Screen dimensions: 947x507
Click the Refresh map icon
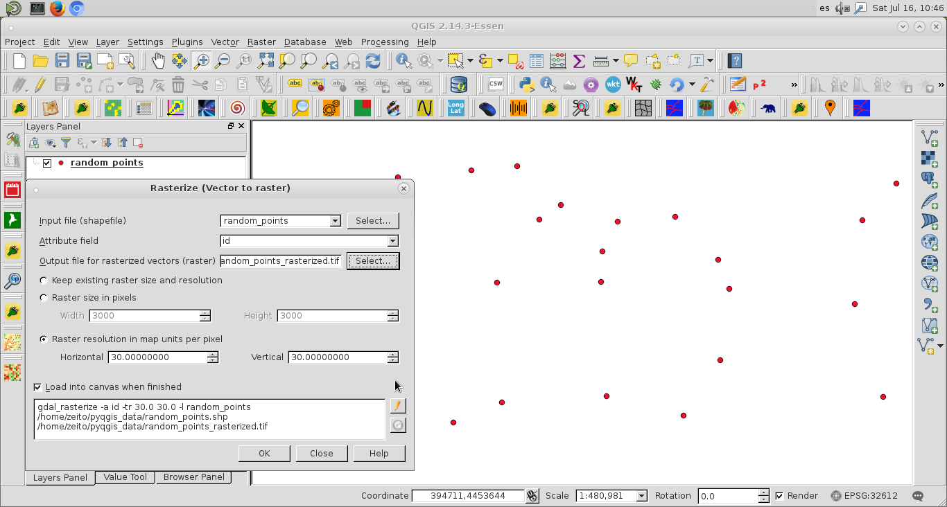click(373, 61)
